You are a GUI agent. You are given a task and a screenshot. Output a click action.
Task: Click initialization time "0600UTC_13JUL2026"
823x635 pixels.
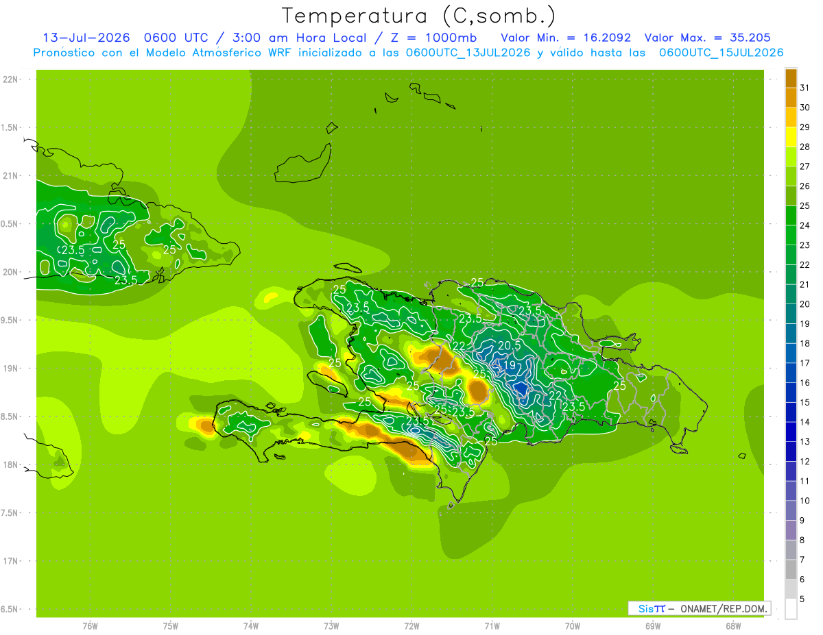pyautogui.click(x=468, y=53)
